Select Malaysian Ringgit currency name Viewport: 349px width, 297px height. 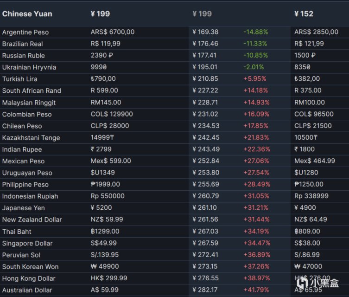[x=29, y=103]
